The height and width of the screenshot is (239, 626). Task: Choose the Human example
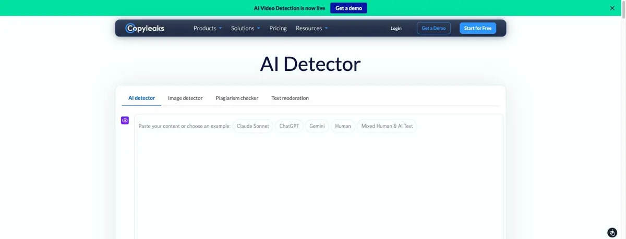(x=343, y=126)
